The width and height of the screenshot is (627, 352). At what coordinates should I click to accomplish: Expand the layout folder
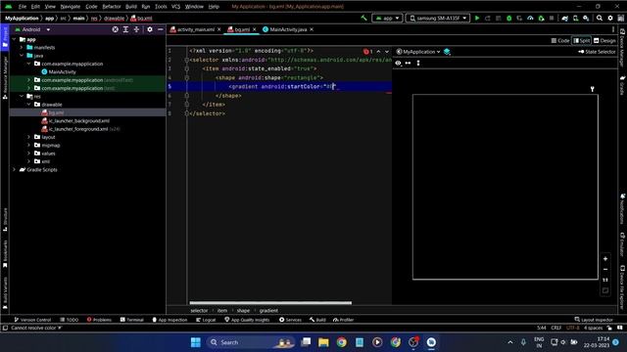pyautogui.click(x=28, y=137)
